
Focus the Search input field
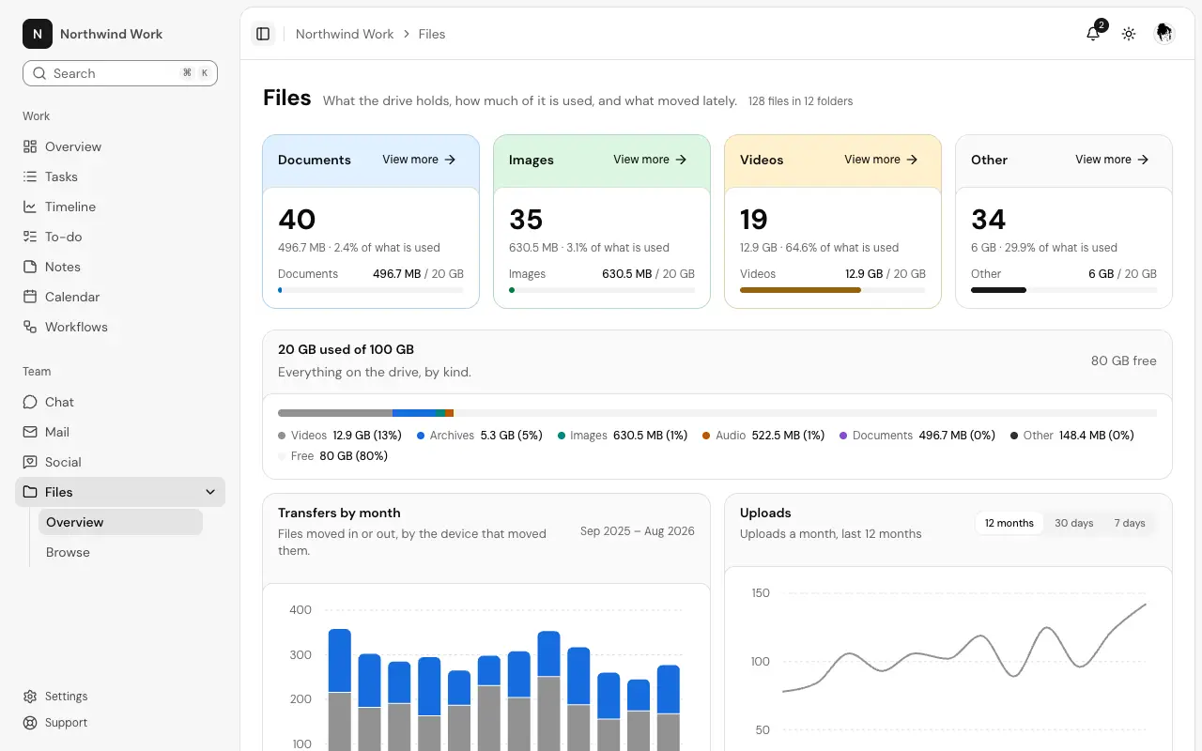pyautogui.click(x=120, y=73)
